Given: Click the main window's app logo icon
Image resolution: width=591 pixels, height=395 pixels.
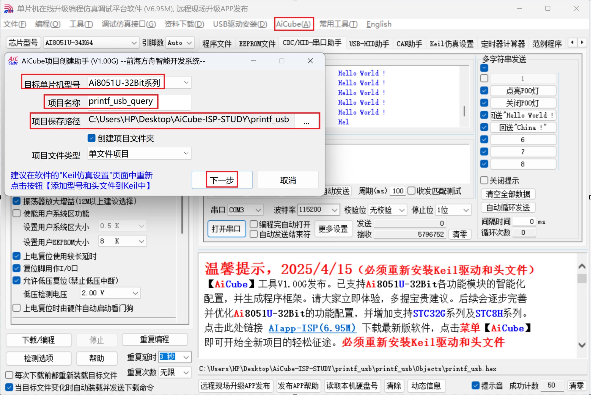Looking at the screenshot, I should (8, 9).
